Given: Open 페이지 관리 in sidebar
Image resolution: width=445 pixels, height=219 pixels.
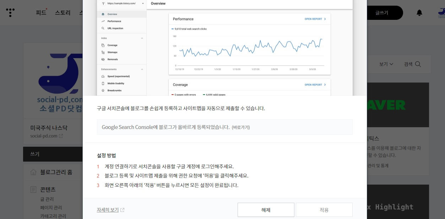Looking at the screenshot, I should click(51, 208).
